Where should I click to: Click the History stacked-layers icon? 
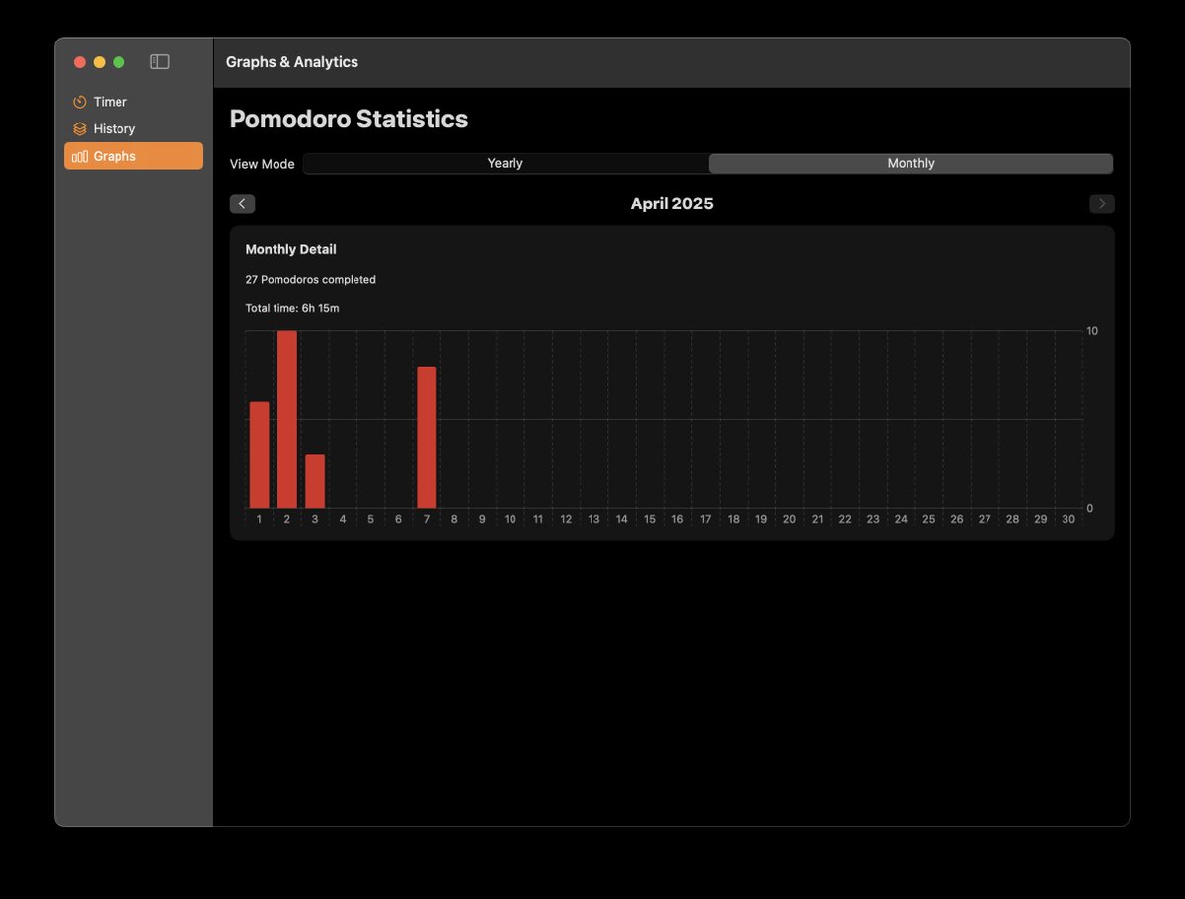point(79,128)
